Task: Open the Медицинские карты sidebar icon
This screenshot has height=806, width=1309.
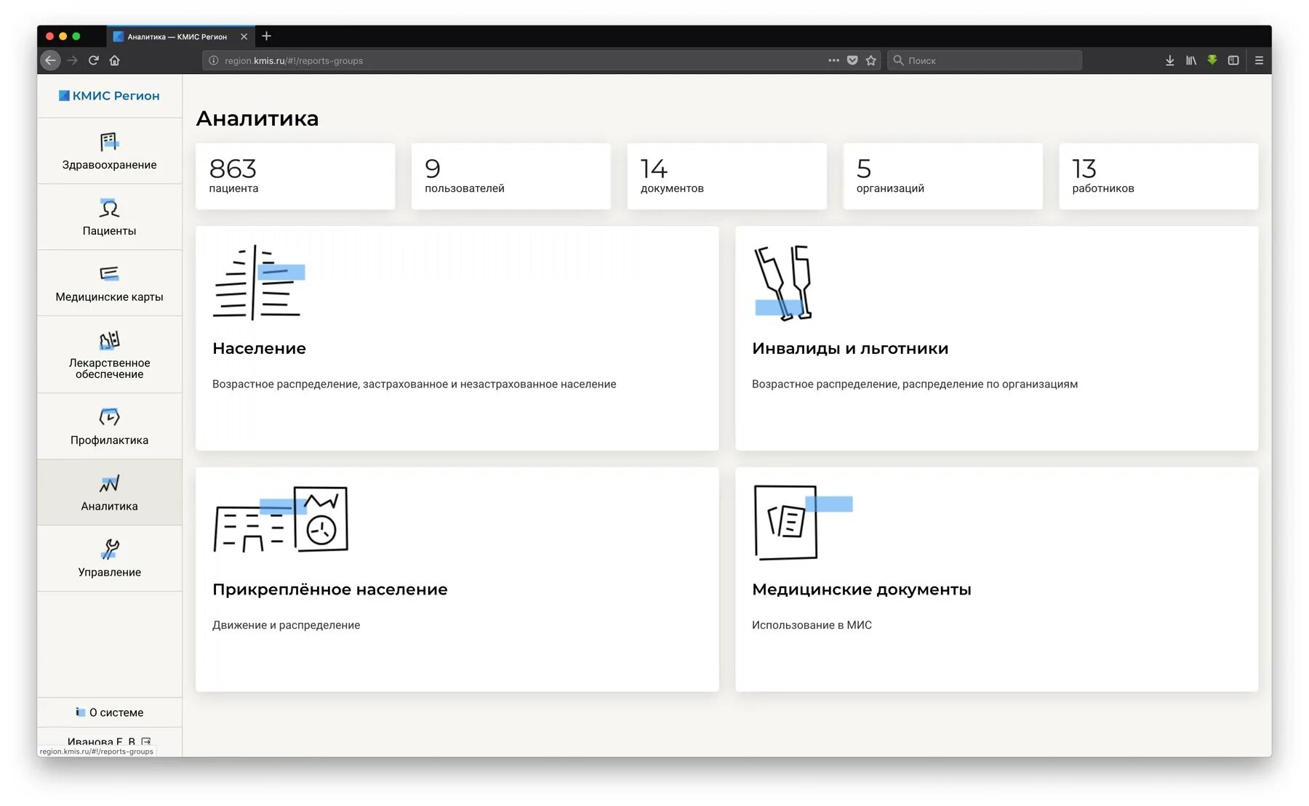Action: point(109,273)
